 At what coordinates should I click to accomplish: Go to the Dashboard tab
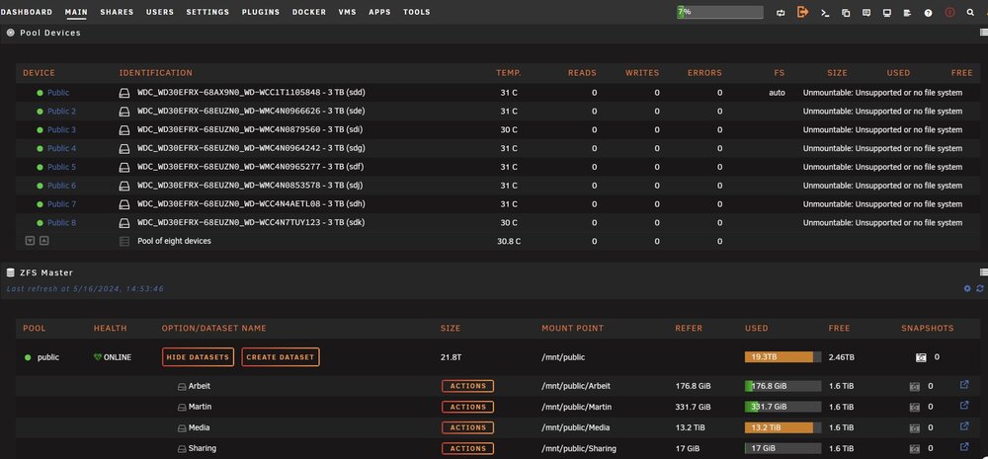tap(27, 12)
